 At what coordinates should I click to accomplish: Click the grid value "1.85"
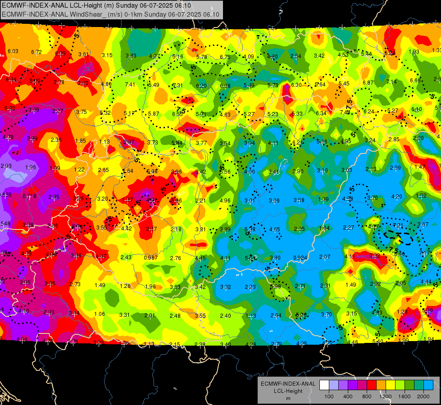81,141
